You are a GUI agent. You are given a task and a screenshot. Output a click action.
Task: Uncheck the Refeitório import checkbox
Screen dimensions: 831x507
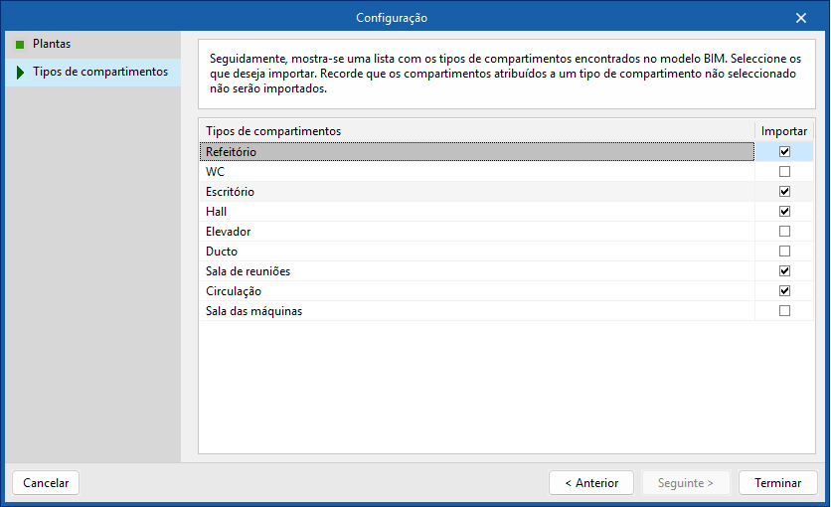[784, 152]
